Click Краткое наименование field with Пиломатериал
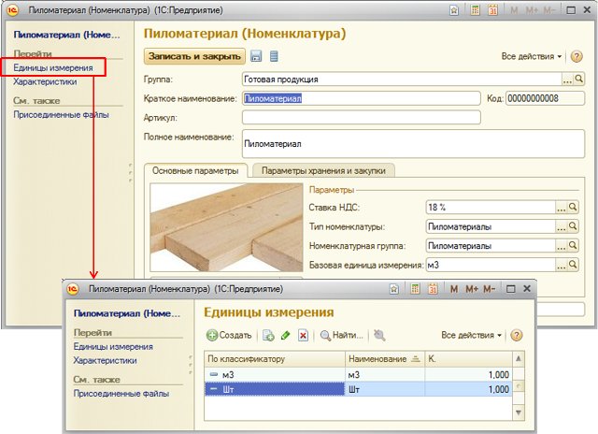This screenshot has width=598, height=434. coord(362,98)
